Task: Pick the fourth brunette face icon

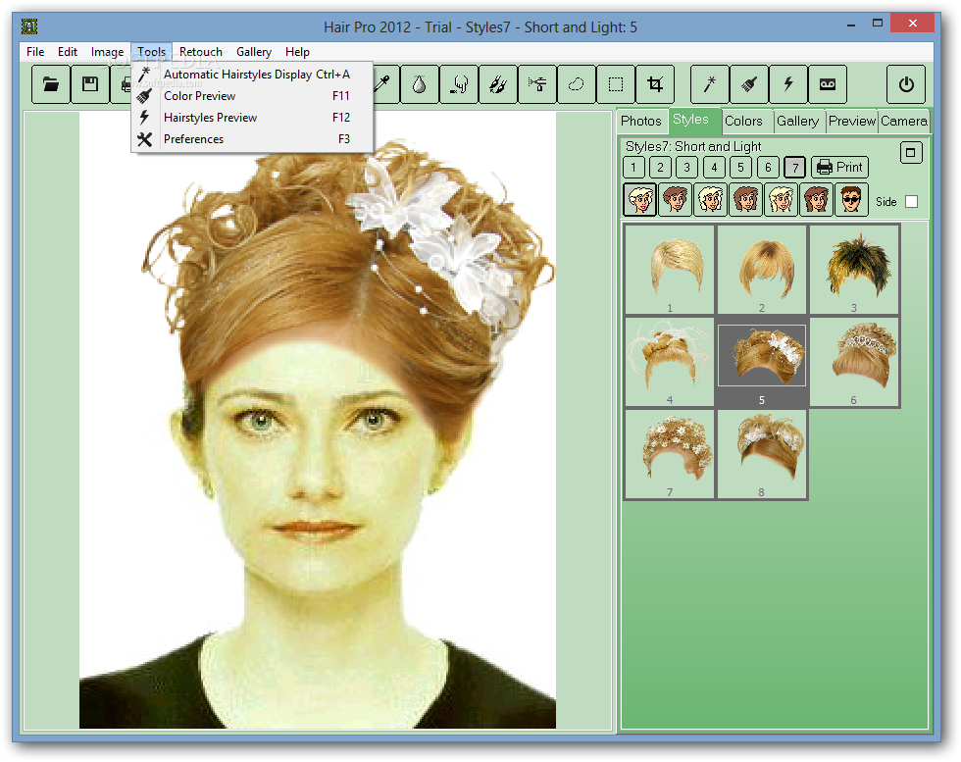Action: point(746,200)
